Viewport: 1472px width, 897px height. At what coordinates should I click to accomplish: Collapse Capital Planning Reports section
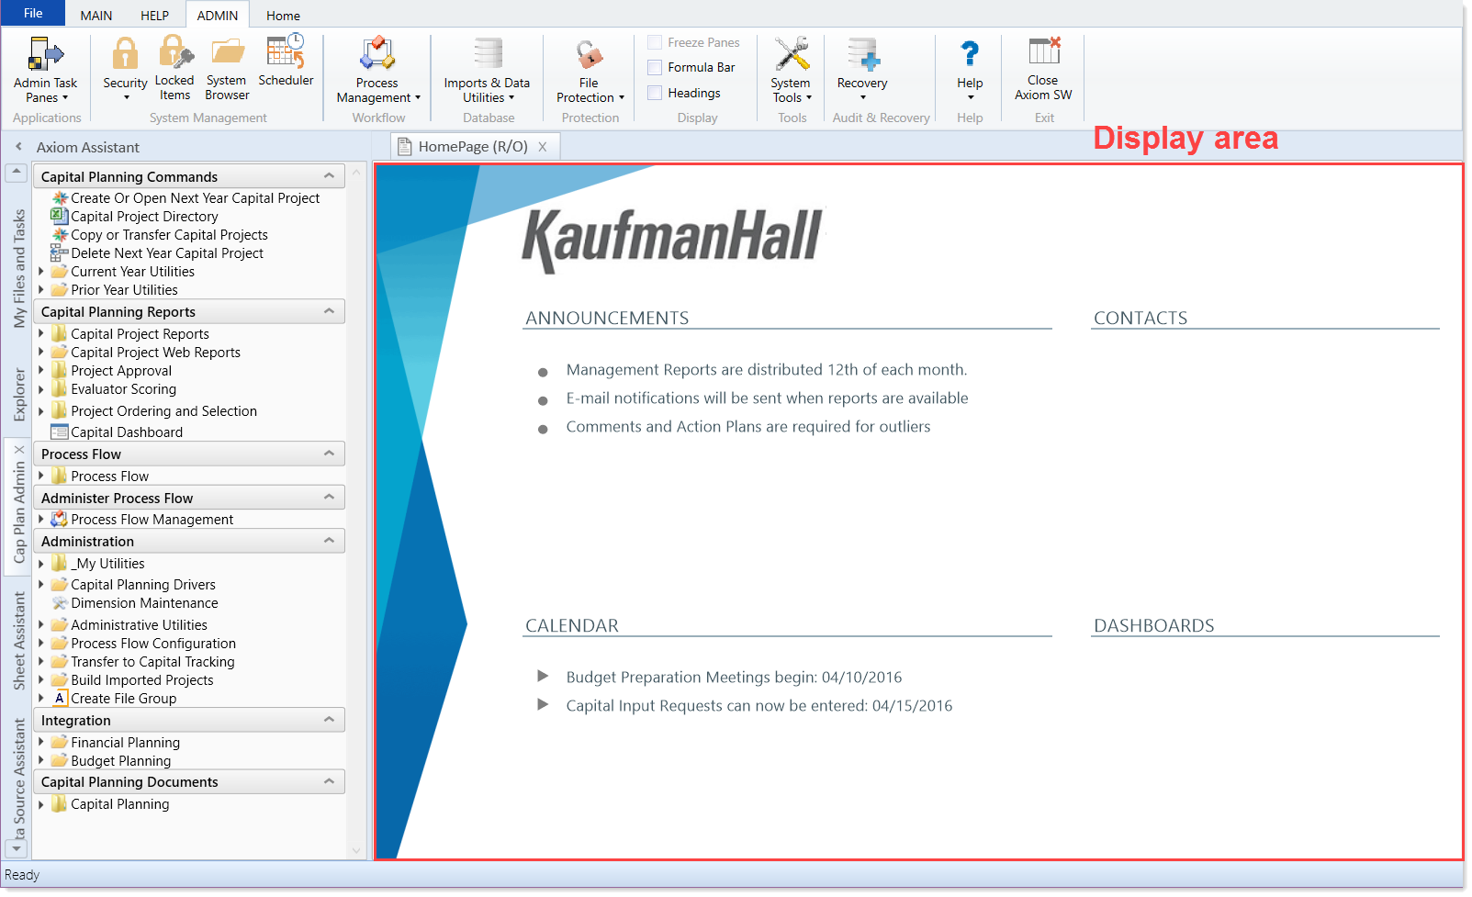point(329,311)
